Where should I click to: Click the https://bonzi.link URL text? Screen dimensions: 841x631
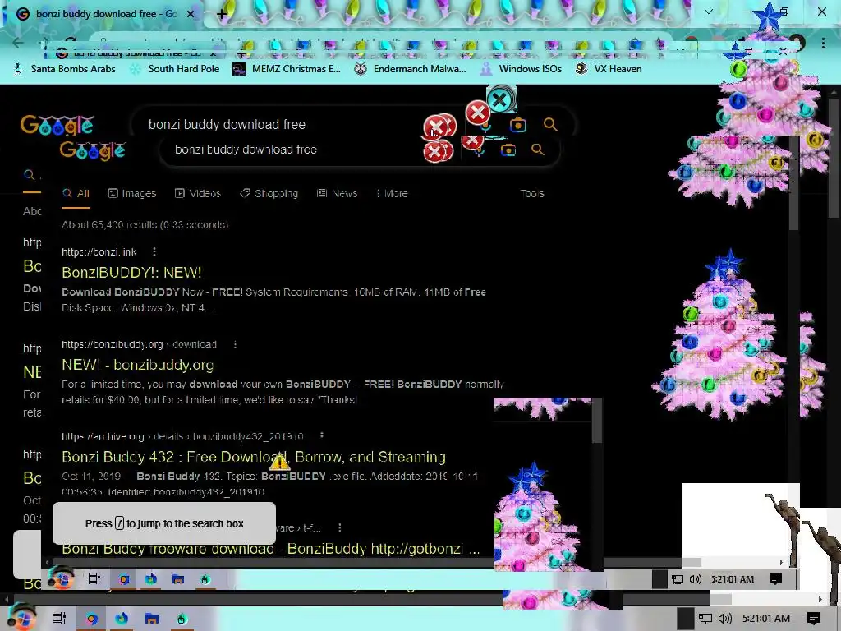coord(99,251)
